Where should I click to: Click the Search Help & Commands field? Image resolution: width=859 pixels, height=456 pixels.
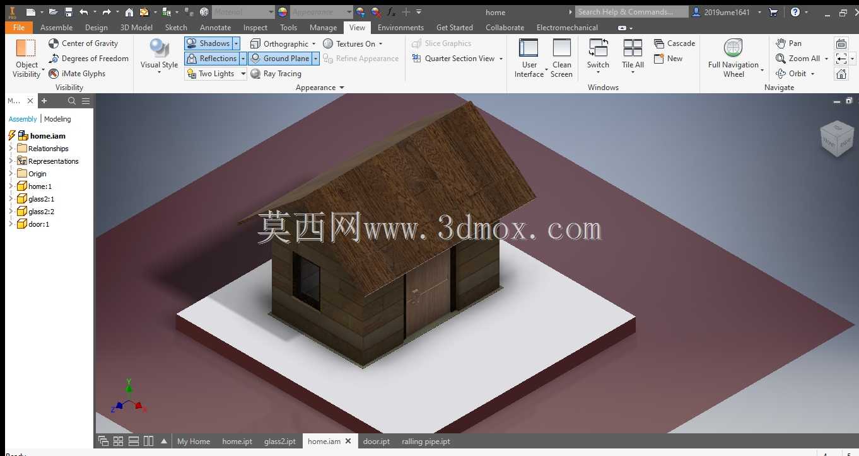click(x=631, y=12)
